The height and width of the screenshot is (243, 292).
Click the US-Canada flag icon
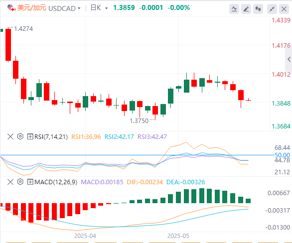click(x=11, y=8)
